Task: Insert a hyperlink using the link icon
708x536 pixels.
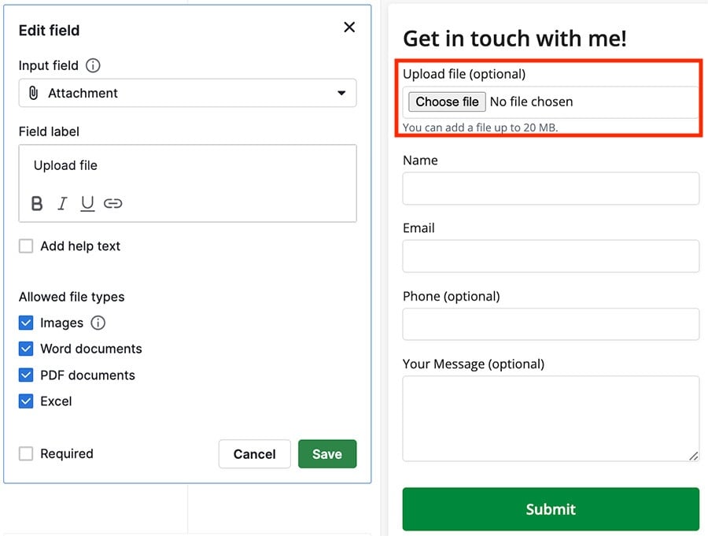Action: tap(113, 203)
